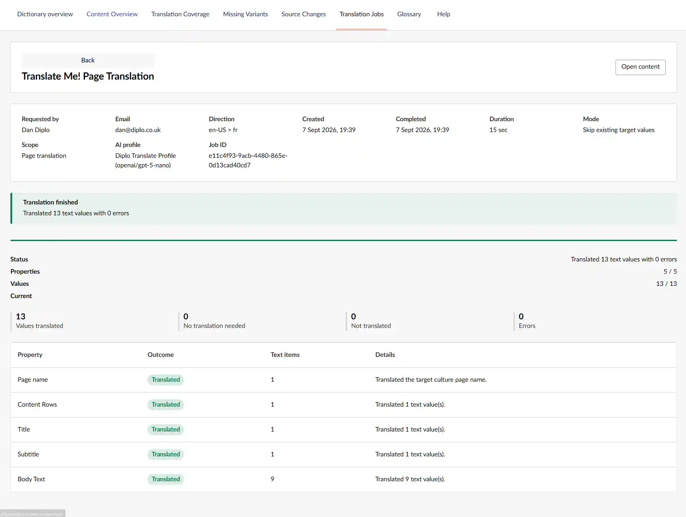686x517 pixels.
Task: Switch to the Glossary tab
Action: click(x=409, y=14)
